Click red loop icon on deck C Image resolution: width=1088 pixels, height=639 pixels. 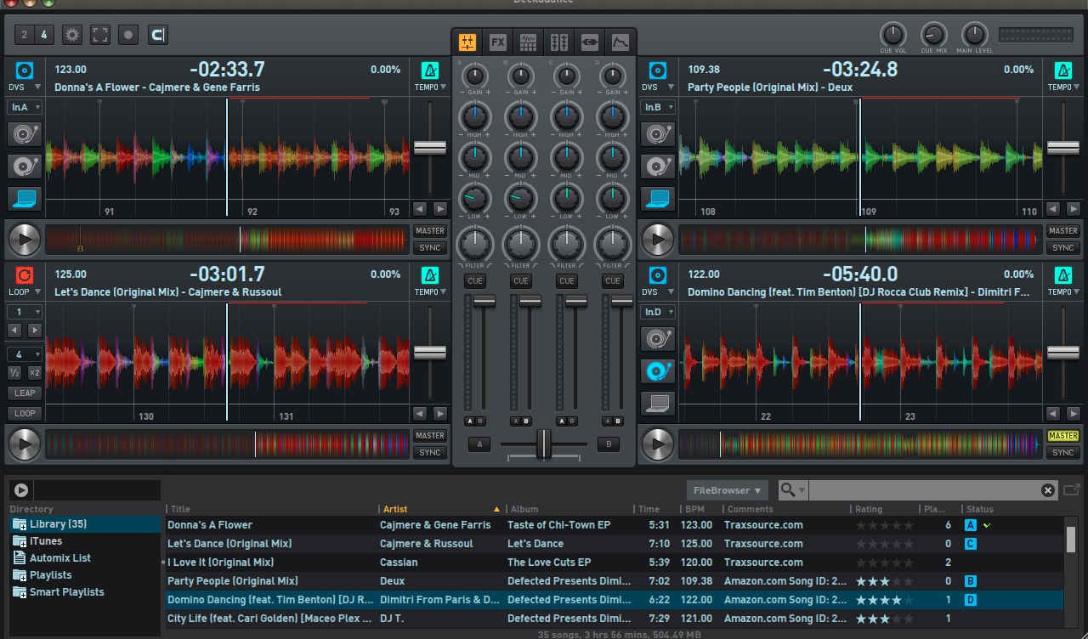(x=25, y=274)
